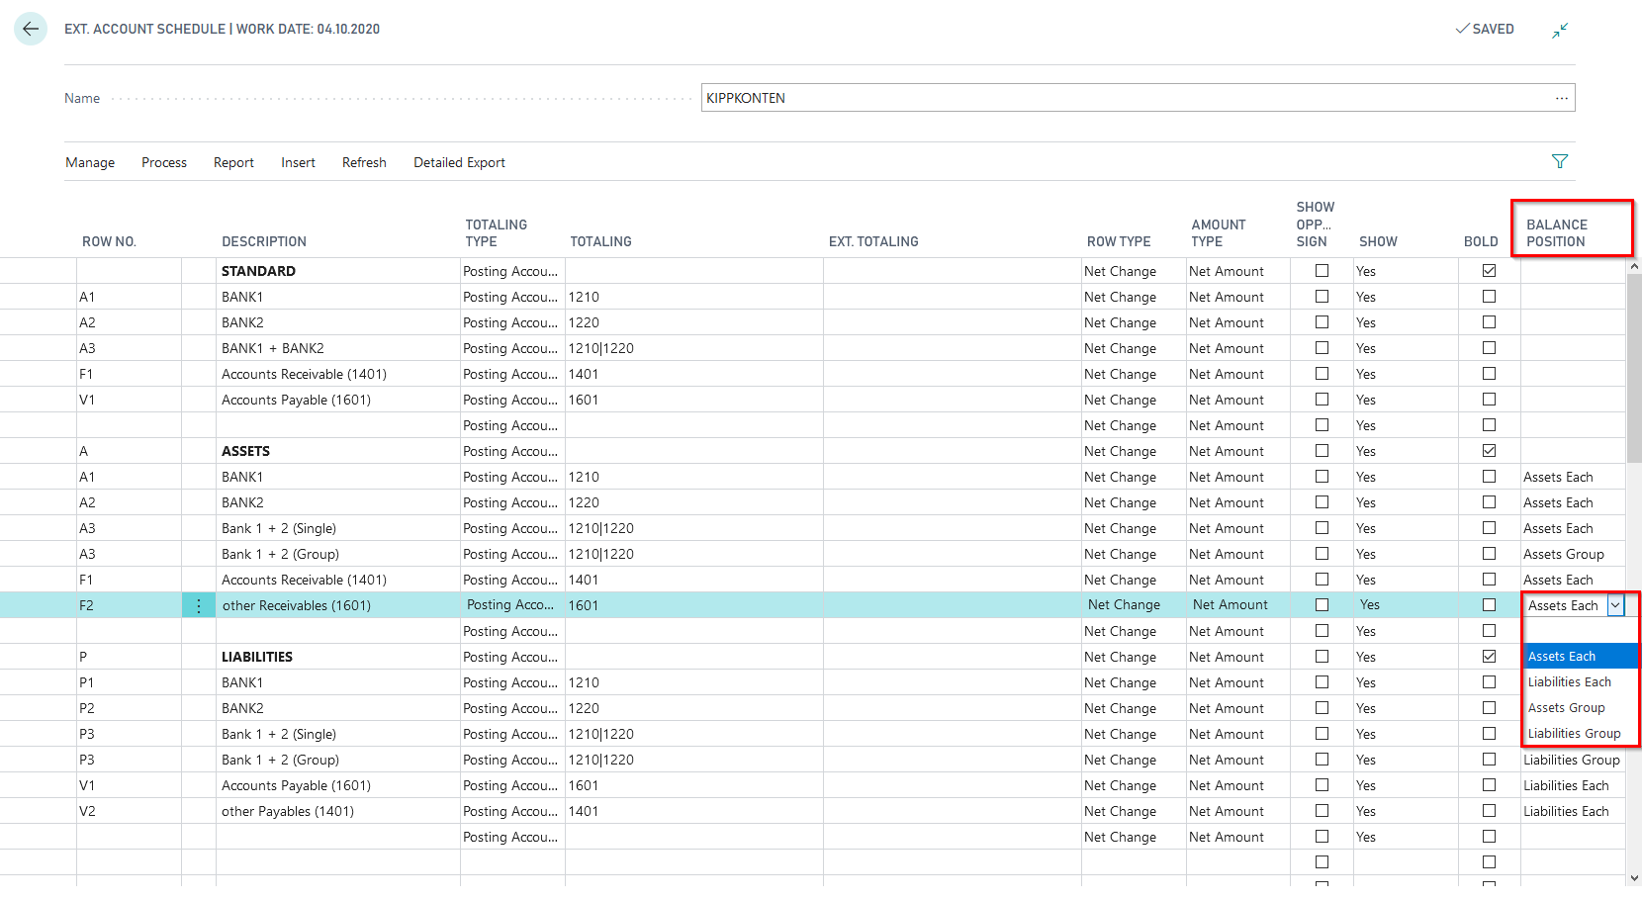
Task: Toggle Bold checkbox for STANDARD row
Action: [1489, 271]
